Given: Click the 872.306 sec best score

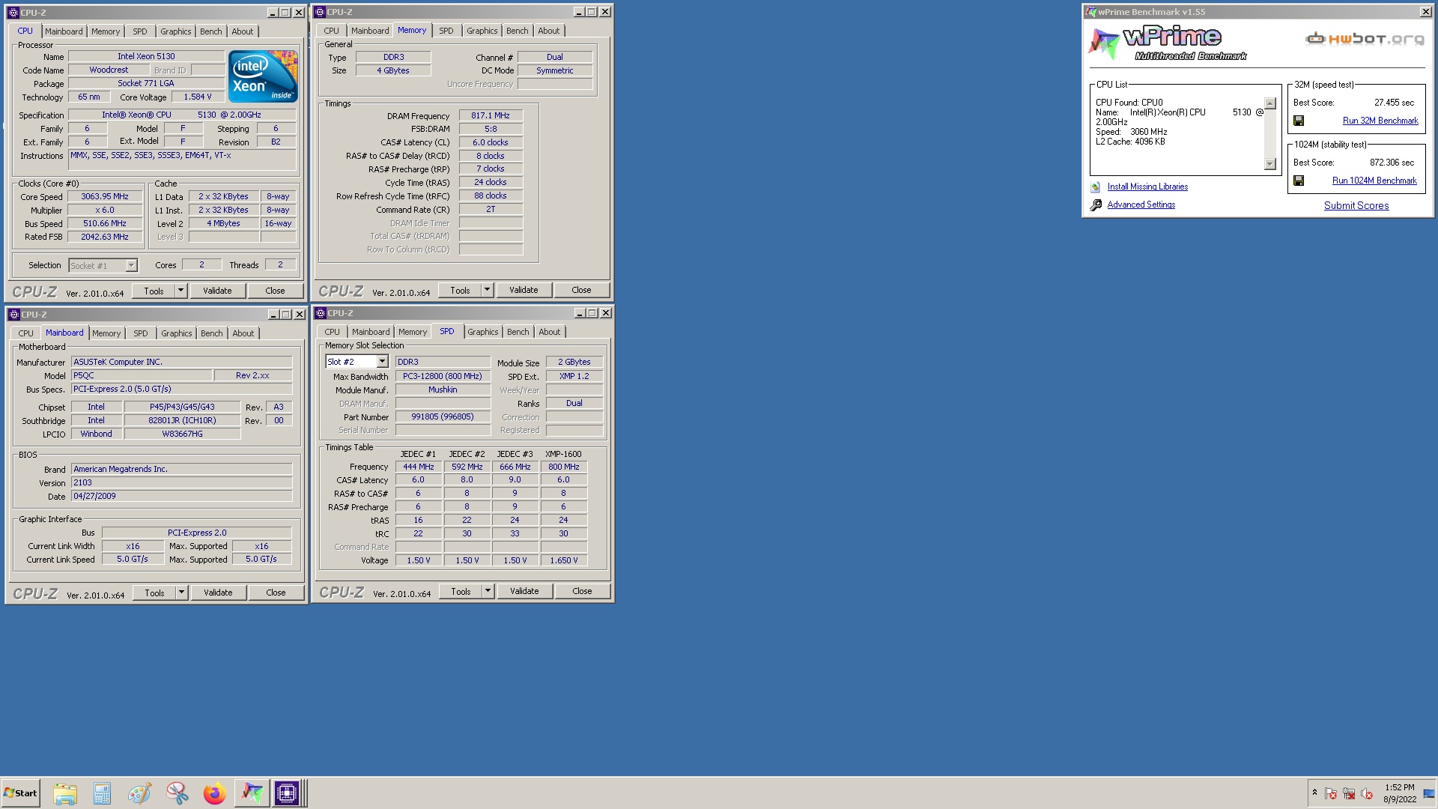Looking at the screenshot, I should point(1392,163).
